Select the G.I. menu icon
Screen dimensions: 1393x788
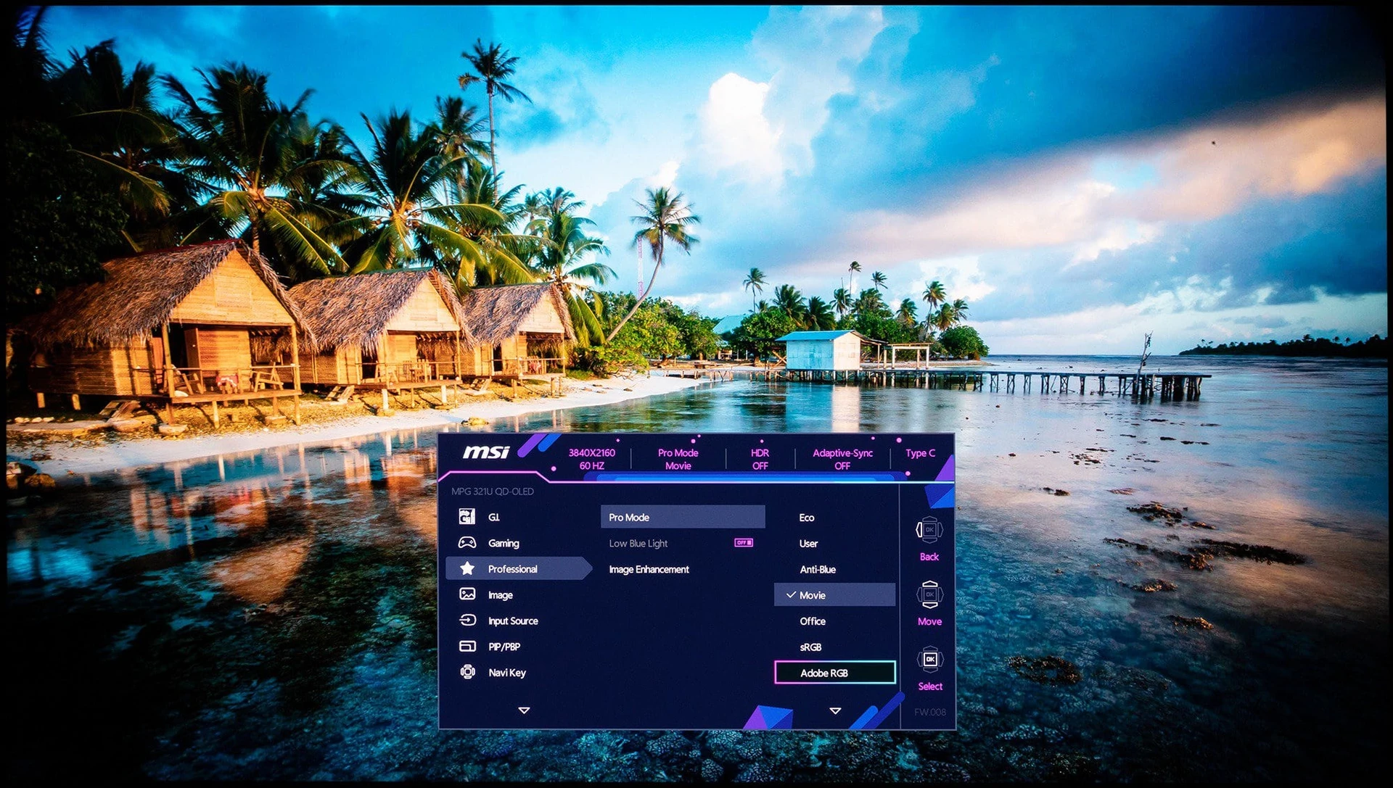467,517
